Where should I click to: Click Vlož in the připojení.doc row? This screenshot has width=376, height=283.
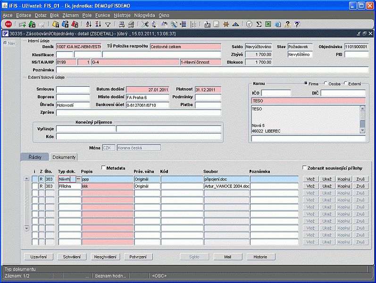310,179
